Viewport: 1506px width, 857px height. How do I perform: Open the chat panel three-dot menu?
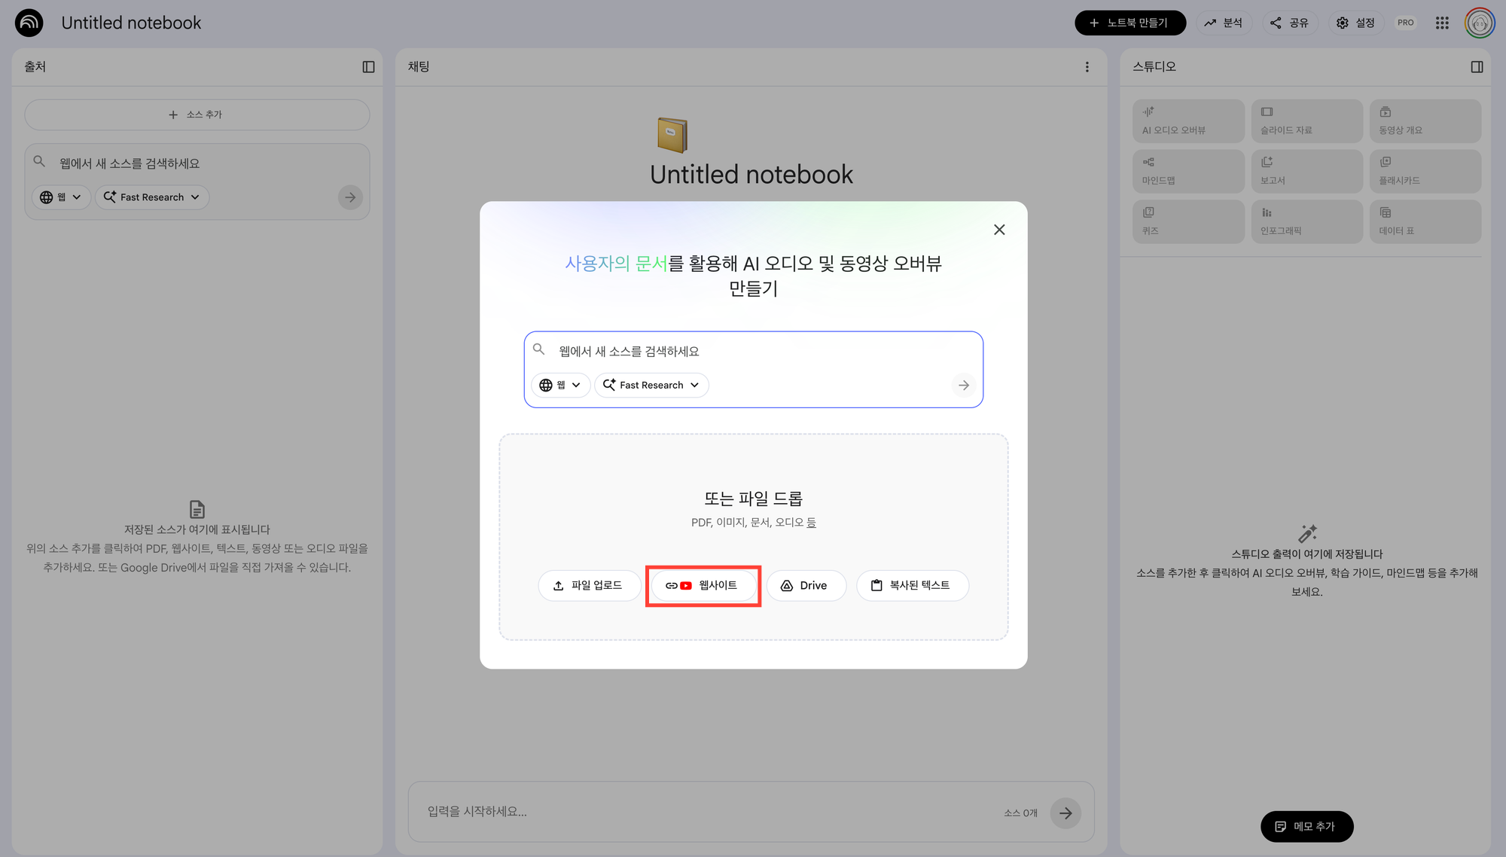click(x=1087, y=67)
